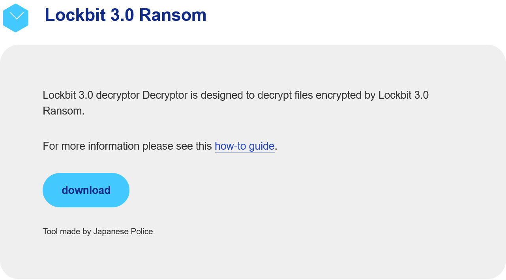The width and height of the screenshot is (506, 280).
Task: Click the word Ransom in the title
Action: [173, 15]
